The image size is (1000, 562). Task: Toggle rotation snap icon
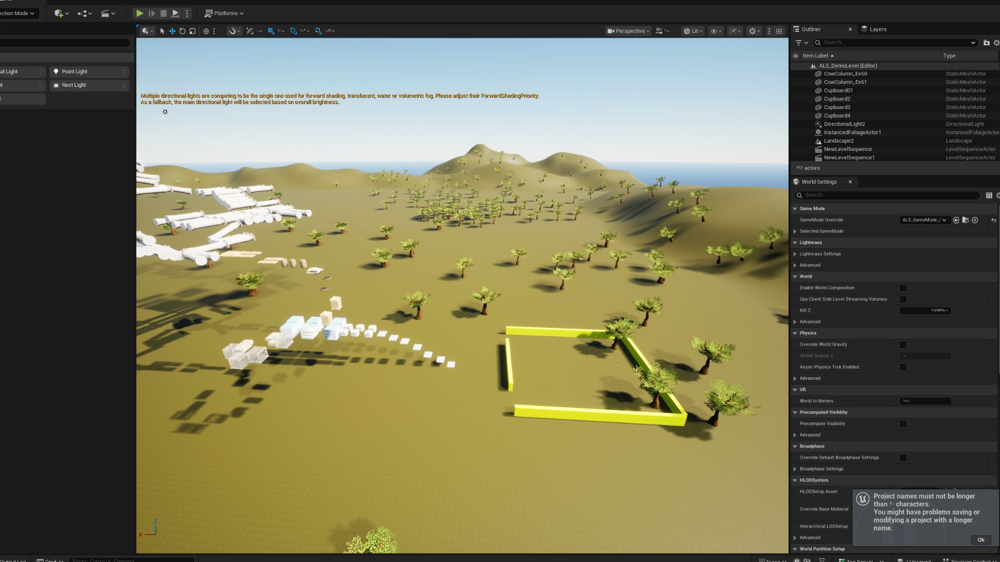tap(293, 31)
